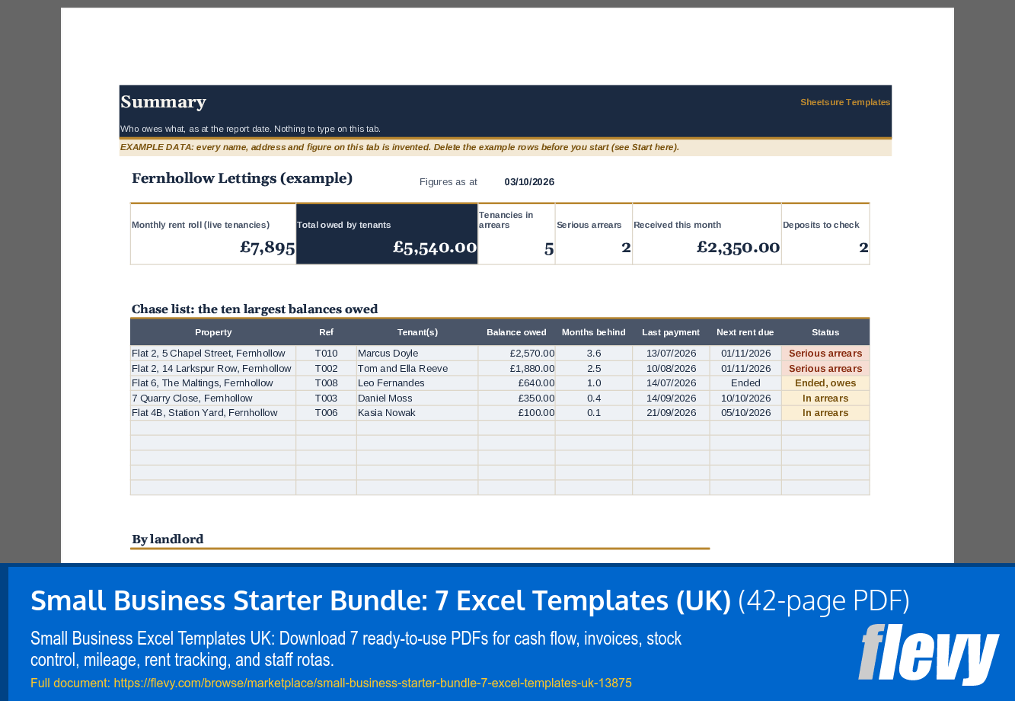This screenshot has height=701, width=1015.
Task: Click the 'Deposits to check' label
Action: pos(821,225)
